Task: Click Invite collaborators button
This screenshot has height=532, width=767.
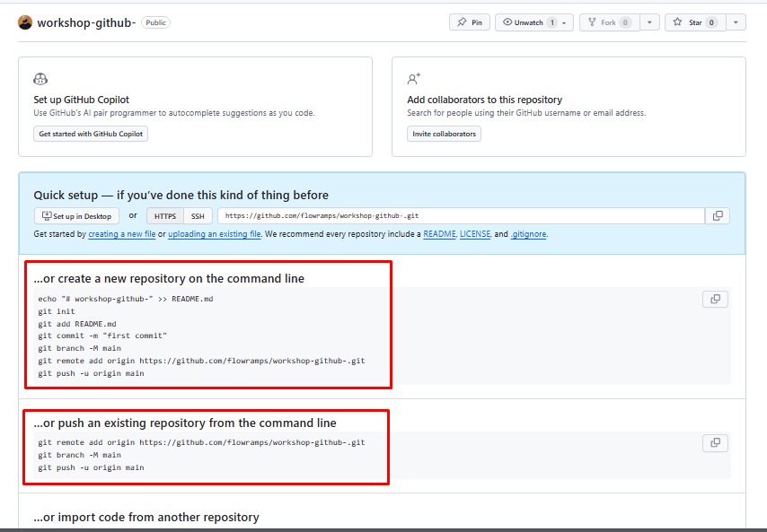Action: pyautogui.click(x=444, y=134)
